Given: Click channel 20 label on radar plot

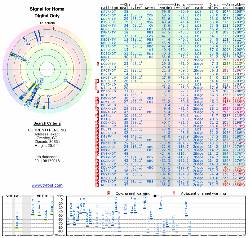Looking at the screenshot, I should [x=25, y=82].
